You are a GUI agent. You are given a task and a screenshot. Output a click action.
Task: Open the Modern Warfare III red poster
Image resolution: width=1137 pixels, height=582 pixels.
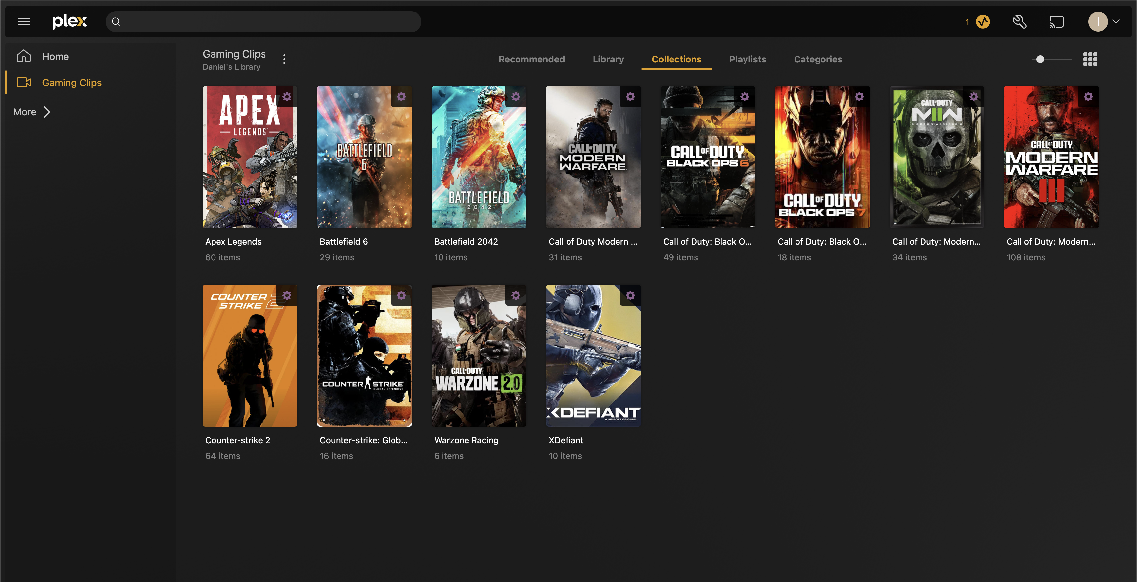[x=1051, y=157]
